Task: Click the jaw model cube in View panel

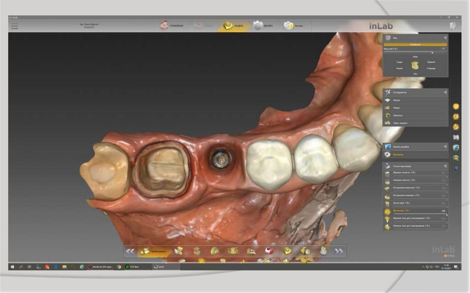Action: tap(415, 65)
